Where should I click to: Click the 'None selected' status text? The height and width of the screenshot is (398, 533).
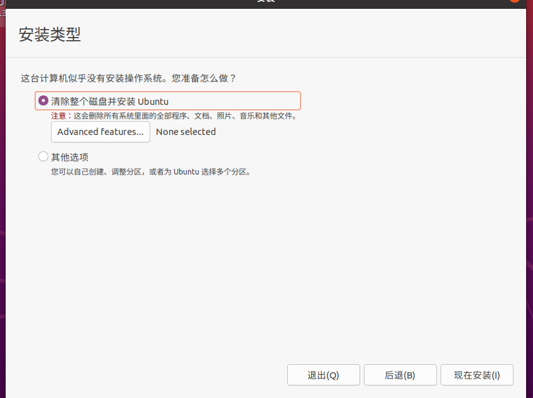click(185, 132)
